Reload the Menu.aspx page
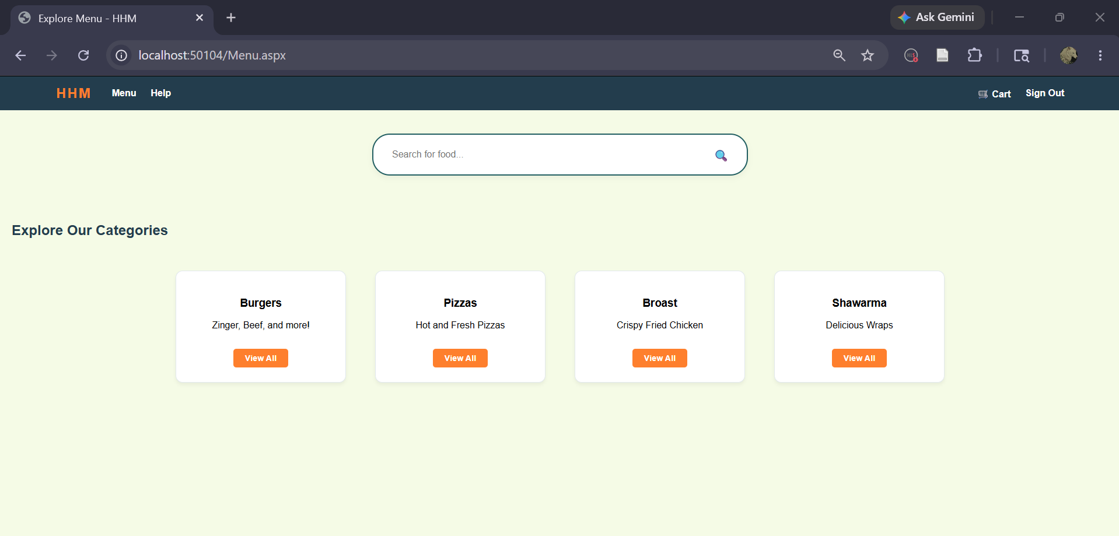The image size is (1119, 536). 83,55
